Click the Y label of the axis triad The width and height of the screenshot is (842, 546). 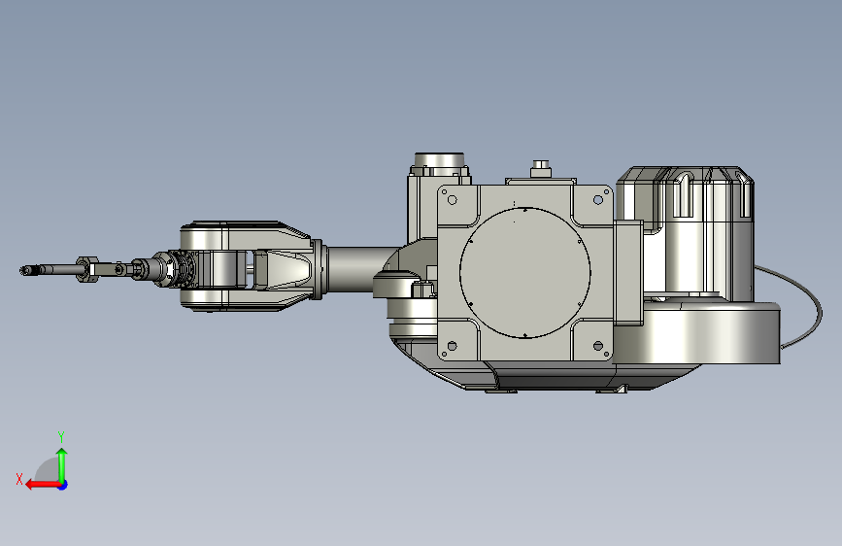(x=61, y=436)
